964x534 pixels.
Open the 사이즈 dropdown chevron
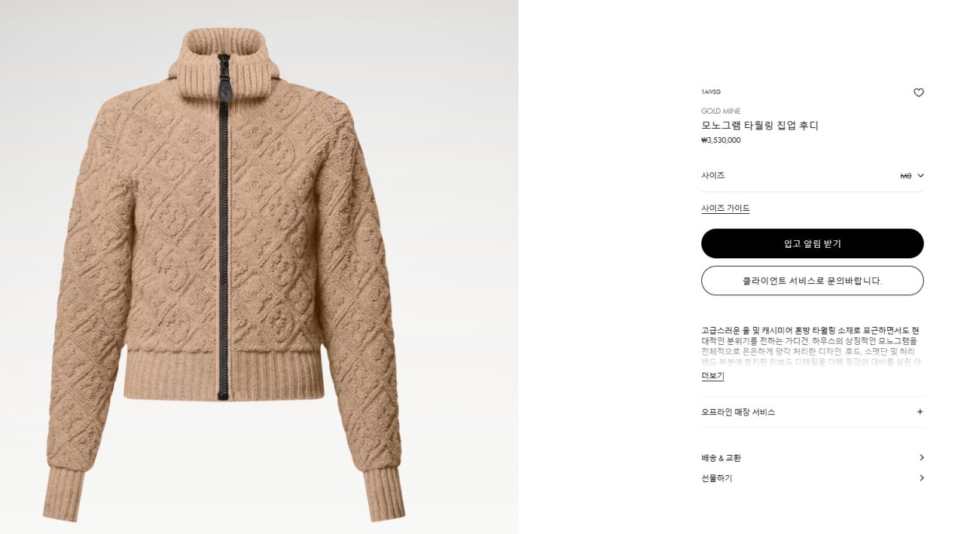(920, 175)
